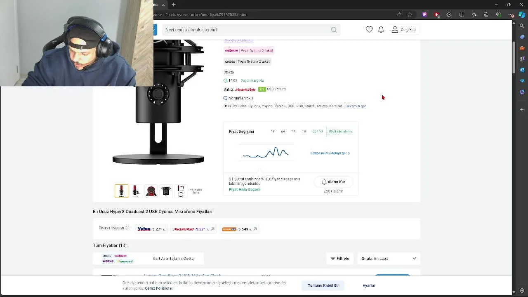Select 1H price history range
528x297 pixels.
[304, 131]
